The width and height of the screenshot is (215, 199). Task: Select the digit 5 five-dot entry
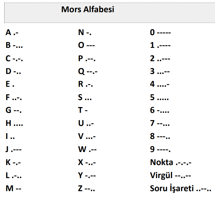click(x=159, y=97)
